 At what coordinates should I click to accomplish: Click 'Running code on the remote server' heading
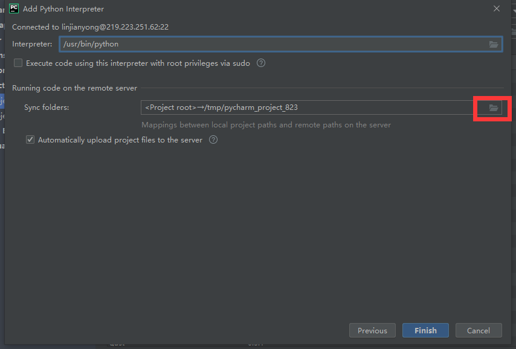coord(75,88)
